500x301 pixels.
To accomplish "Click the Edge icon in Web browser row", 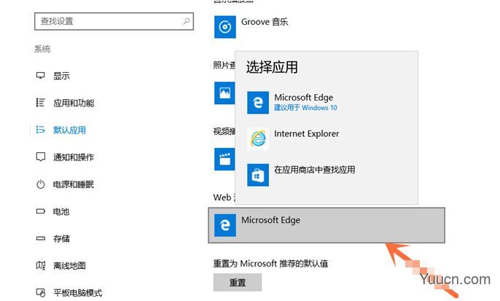I will [x=225, y=225].
